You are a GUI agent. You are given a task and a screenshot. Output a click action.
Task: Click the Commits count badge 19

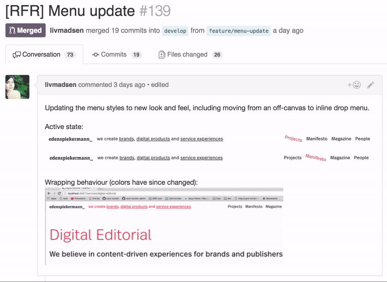point(136,55)
